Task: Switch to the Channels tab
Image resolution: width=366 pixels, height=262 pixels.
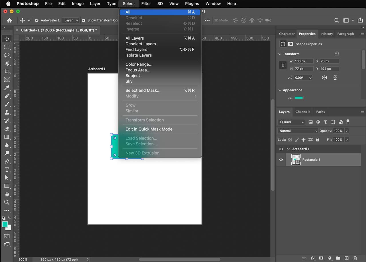Action: (x=303, y=112)
